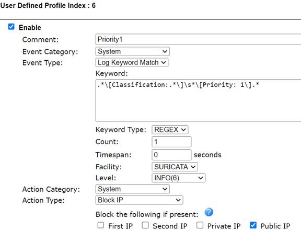This screenshot has height=230, width=301.
Task: Open the Action Category dropdown
Action: (132, 189)
